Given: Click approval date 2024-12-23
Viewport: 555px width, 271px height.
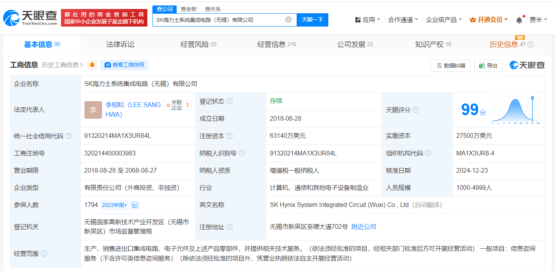Looking at the screenshot, I should pyautogui.click(x=472, y=171).
